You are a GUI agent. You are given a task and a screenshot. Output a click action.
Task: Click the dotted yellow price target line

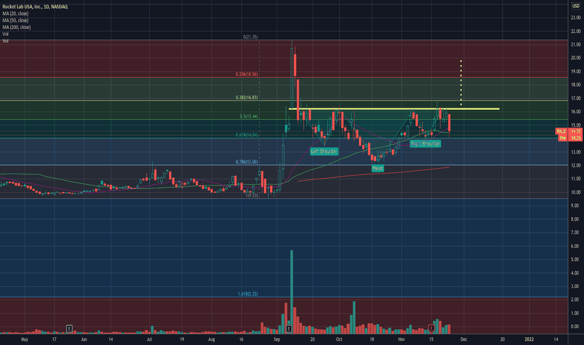[x=461, y=83]
